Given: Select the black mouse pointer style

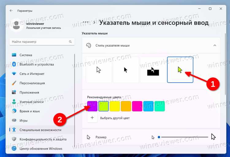Looking at the screenshot, I should click(x=126, y=70).
